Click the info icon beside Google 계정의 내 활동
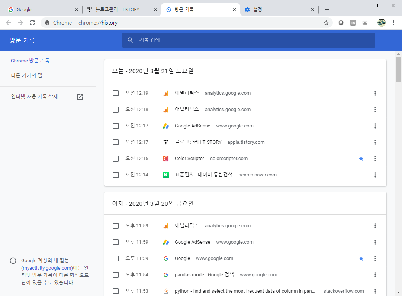Screen dimensions: 402x296 tap(13, 261)
